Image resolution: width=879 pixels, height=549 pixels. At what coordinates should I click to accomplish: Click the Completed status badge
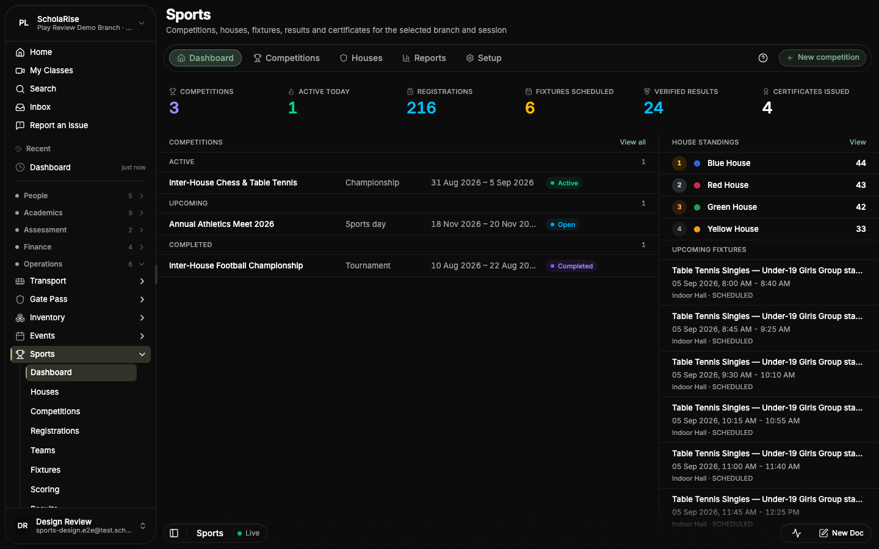tap(571, 266)
